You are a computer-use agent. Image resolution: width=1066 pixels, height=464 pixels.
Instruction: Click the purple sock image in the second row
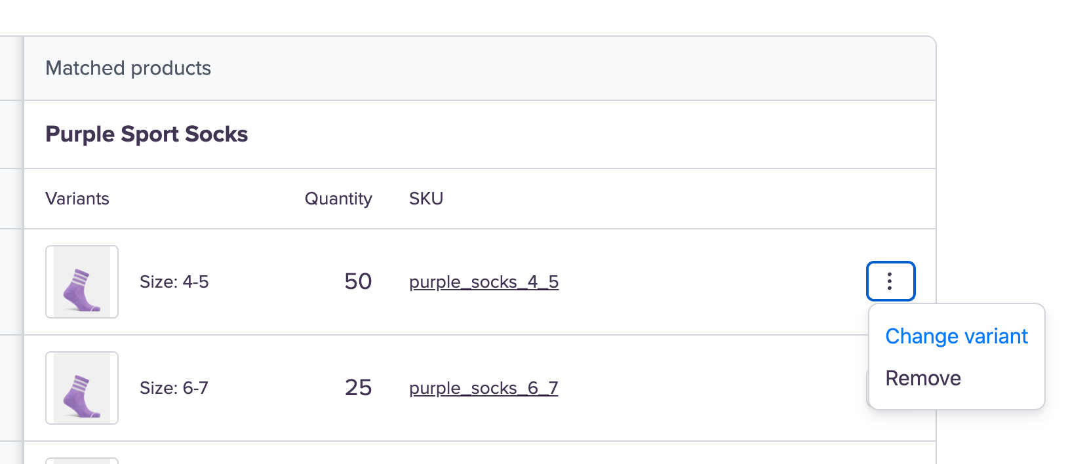click(x=81, y=396)
